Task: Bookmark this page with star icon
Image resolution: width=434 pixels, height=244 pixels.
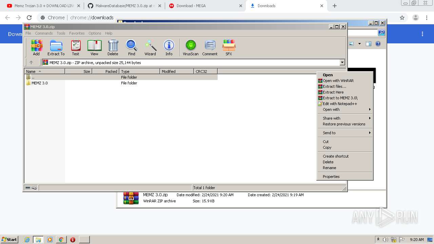Action: tap(402, 18)
